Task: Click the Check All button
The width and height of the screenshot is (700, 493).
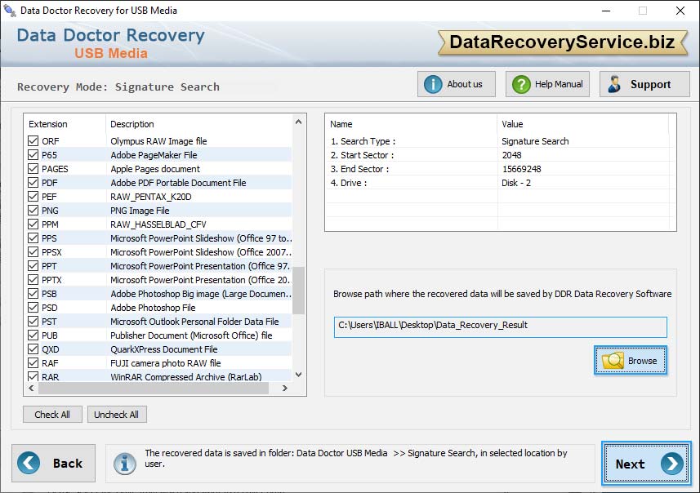Action: pos(52,415)
